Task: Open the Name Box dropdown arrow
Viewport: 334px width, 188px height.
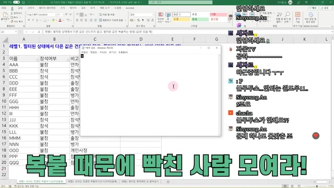Action: [x=16, y=32]
